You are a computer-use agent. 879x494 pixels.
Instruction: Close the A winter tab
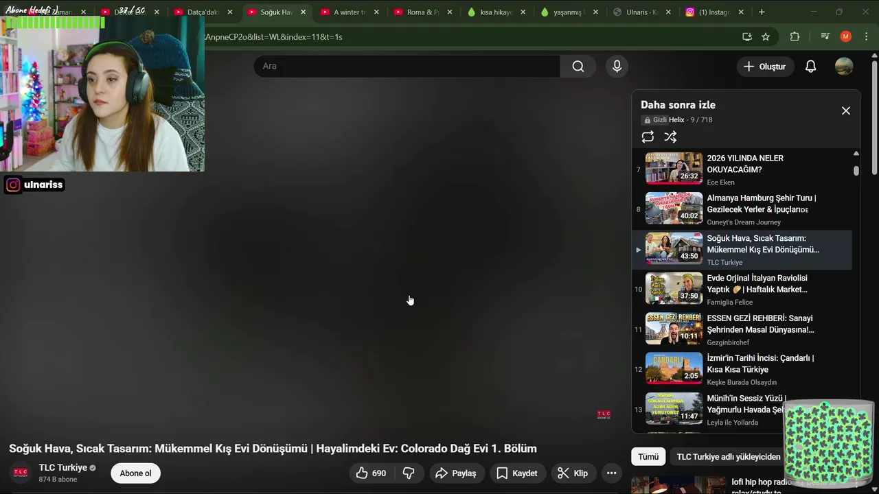[x=376, y=12]
